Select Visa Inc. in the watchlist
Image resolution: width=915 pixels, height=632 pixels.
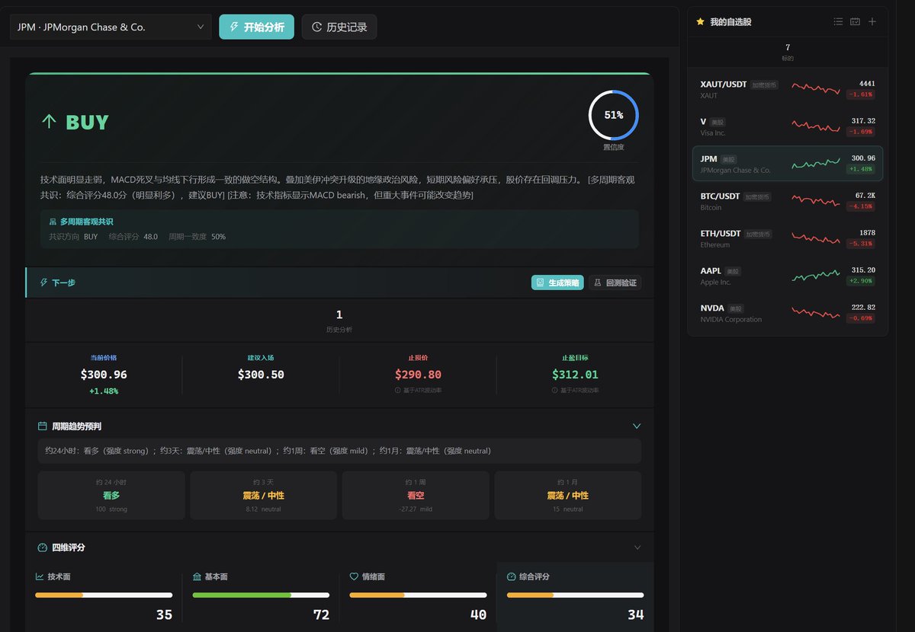[x=788, y=126]
